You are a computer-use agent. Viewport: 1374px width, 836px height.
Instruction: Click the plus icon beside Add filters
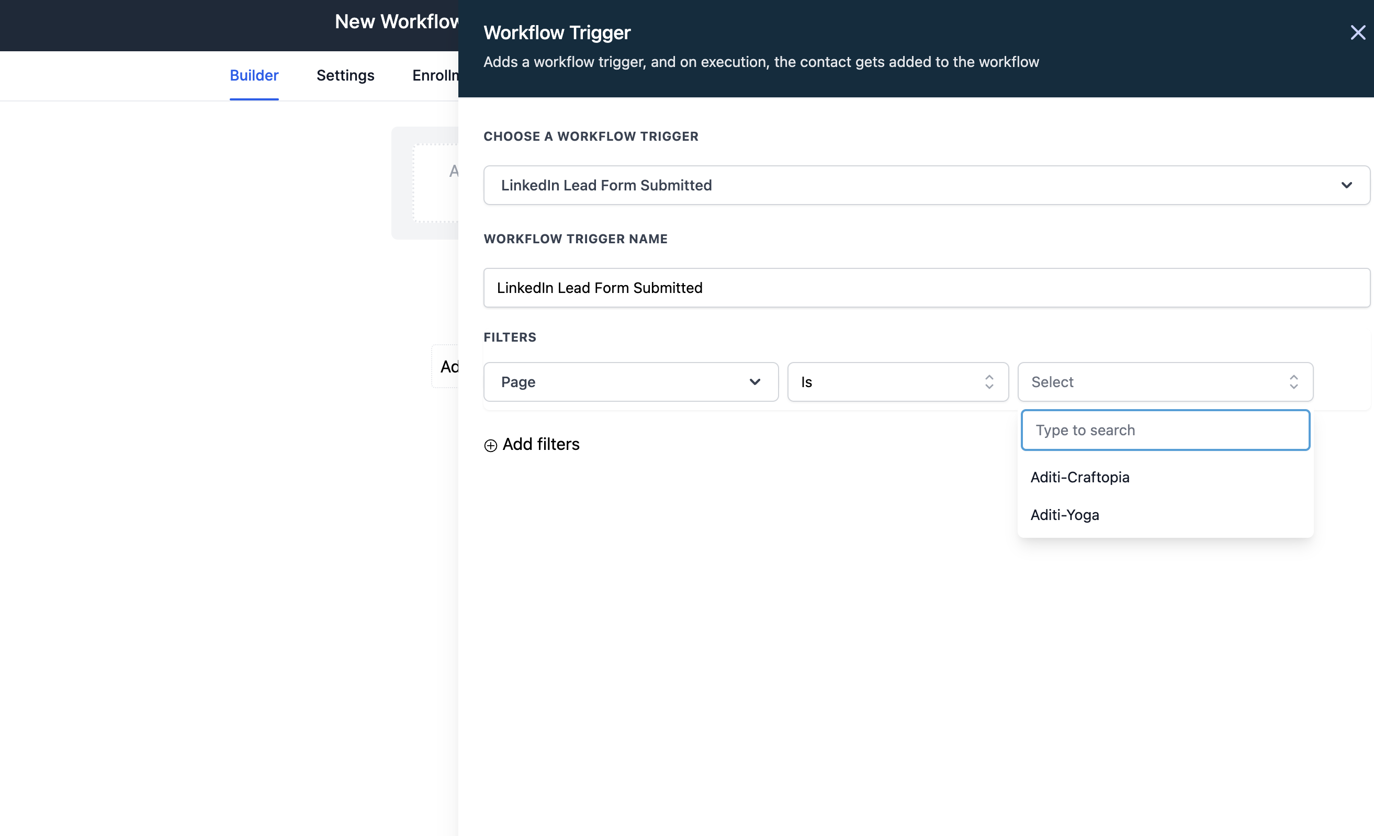coord(490,446)
